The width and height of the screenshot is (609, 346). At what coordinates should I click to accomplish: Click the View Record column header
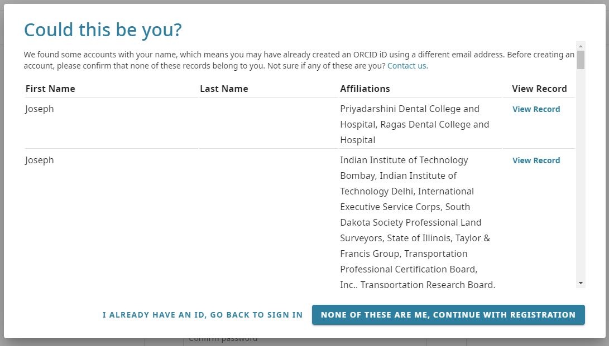(539, 89)
